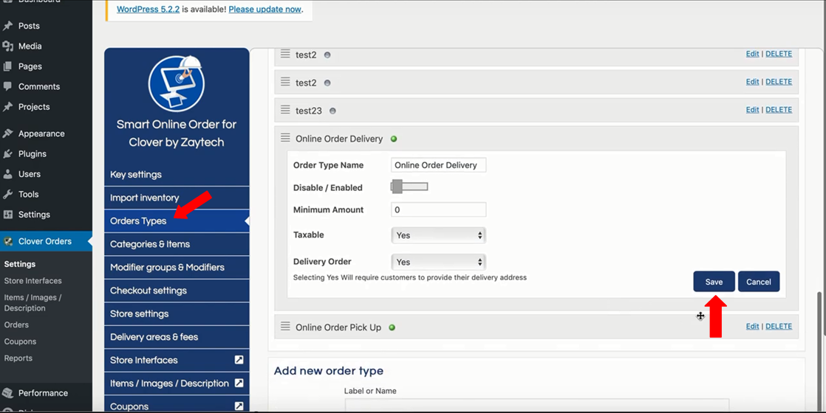Edit the test23 order type
Image resolution: width=826 pixels, height=413 pixels.
(x=752, y=109)
